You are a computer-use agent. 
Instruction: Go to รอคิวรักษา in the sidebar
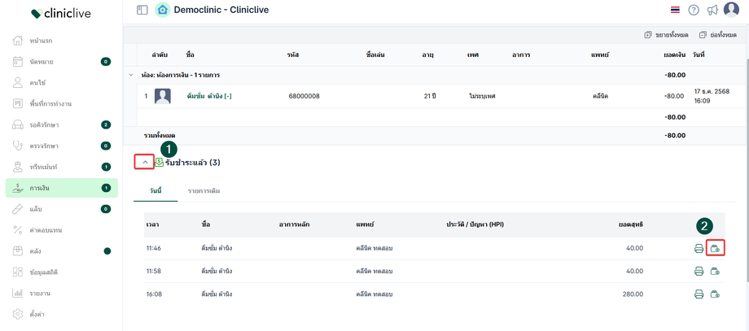click(44, 125)
